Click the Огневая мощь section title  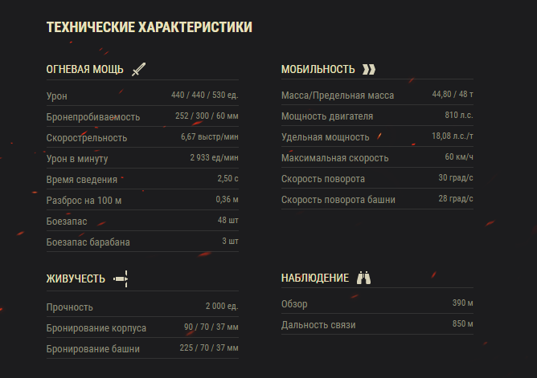tap(85, 69)
